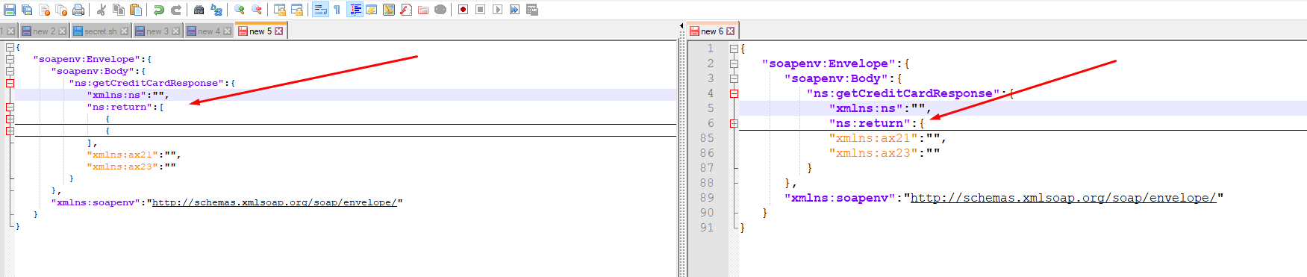Toggle the file monitoring icon
This screenshot has height=277, width=1307.
coord(440,10)
